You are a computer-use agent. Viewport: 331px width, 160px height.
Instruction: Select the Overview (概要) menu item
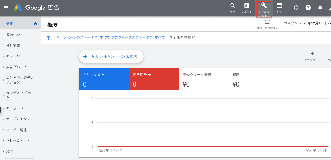coord(20,24)
